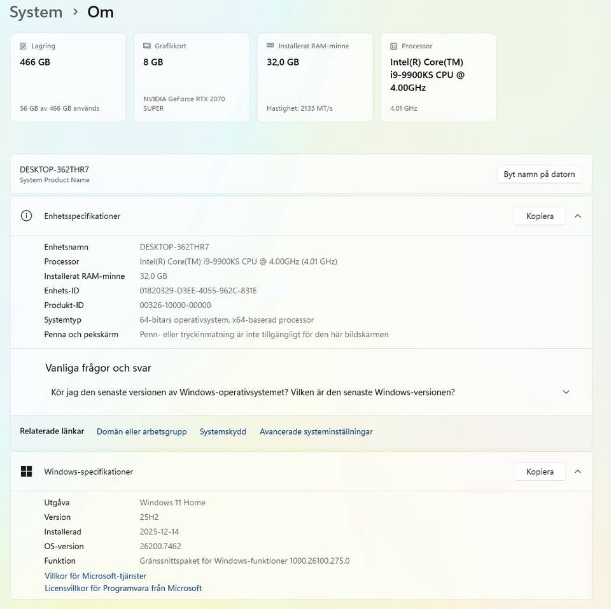The image size is (611, 609).
Task: Collapse the Windows-specifikationer section
Action: [577, 472]
